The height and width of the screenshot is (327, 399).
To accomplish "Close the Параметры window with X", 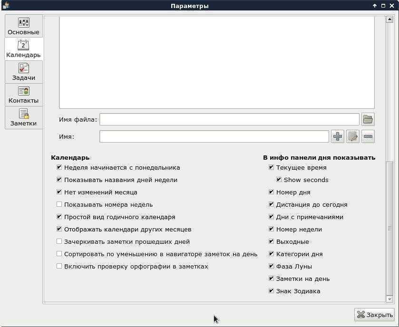I will 392,6.
